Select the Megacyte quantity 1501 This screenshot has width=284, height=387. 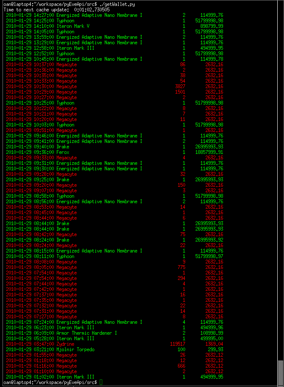click(x=180, y=92)
